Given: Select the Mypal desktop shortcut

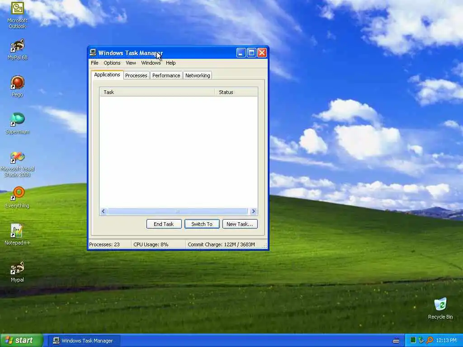Looking at the screenshot, I should [17, 272].
